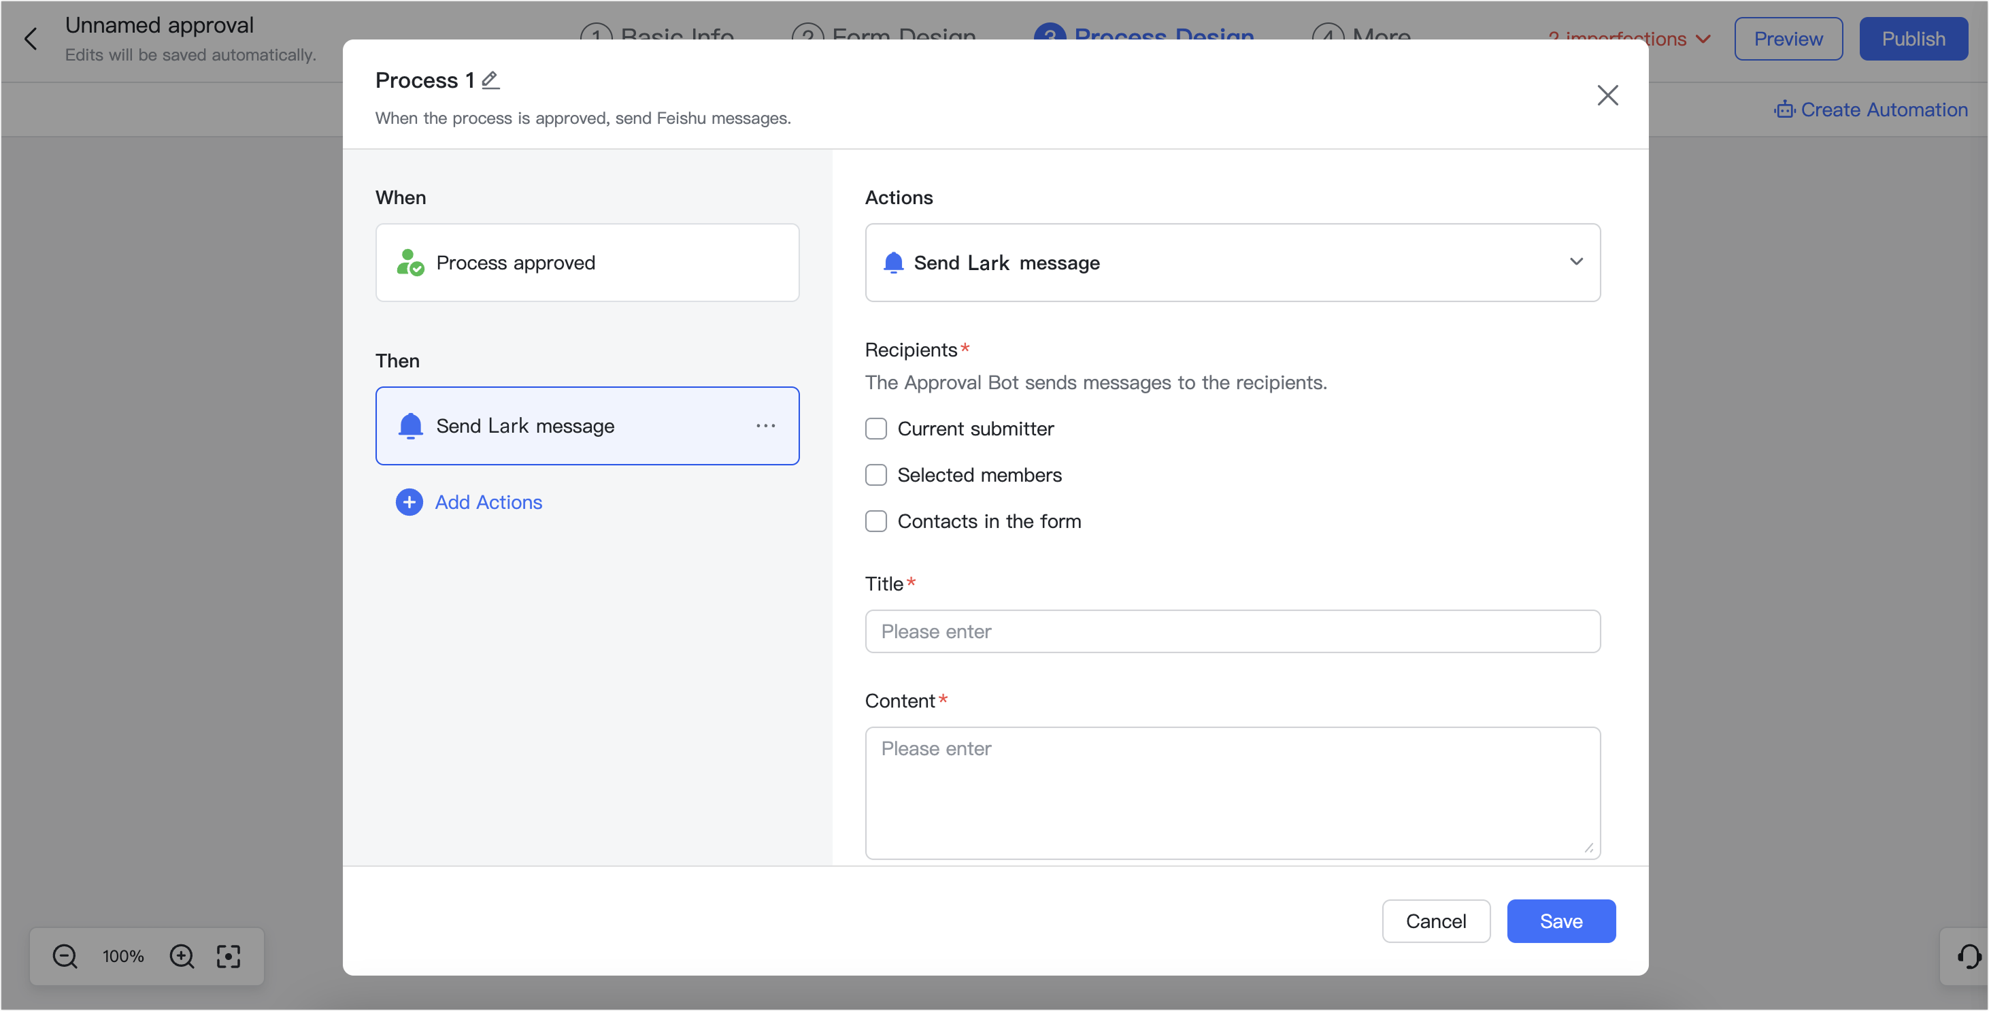Select the Send Lark message action card

click(587, 426)
